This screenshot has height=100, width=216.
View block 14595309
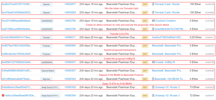(x=70, y=87)
